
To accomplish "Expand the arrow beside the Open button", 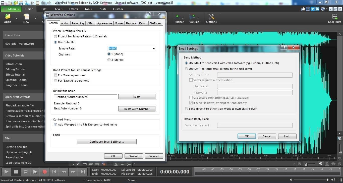I will pyautogui.click(x=17, y=18).
